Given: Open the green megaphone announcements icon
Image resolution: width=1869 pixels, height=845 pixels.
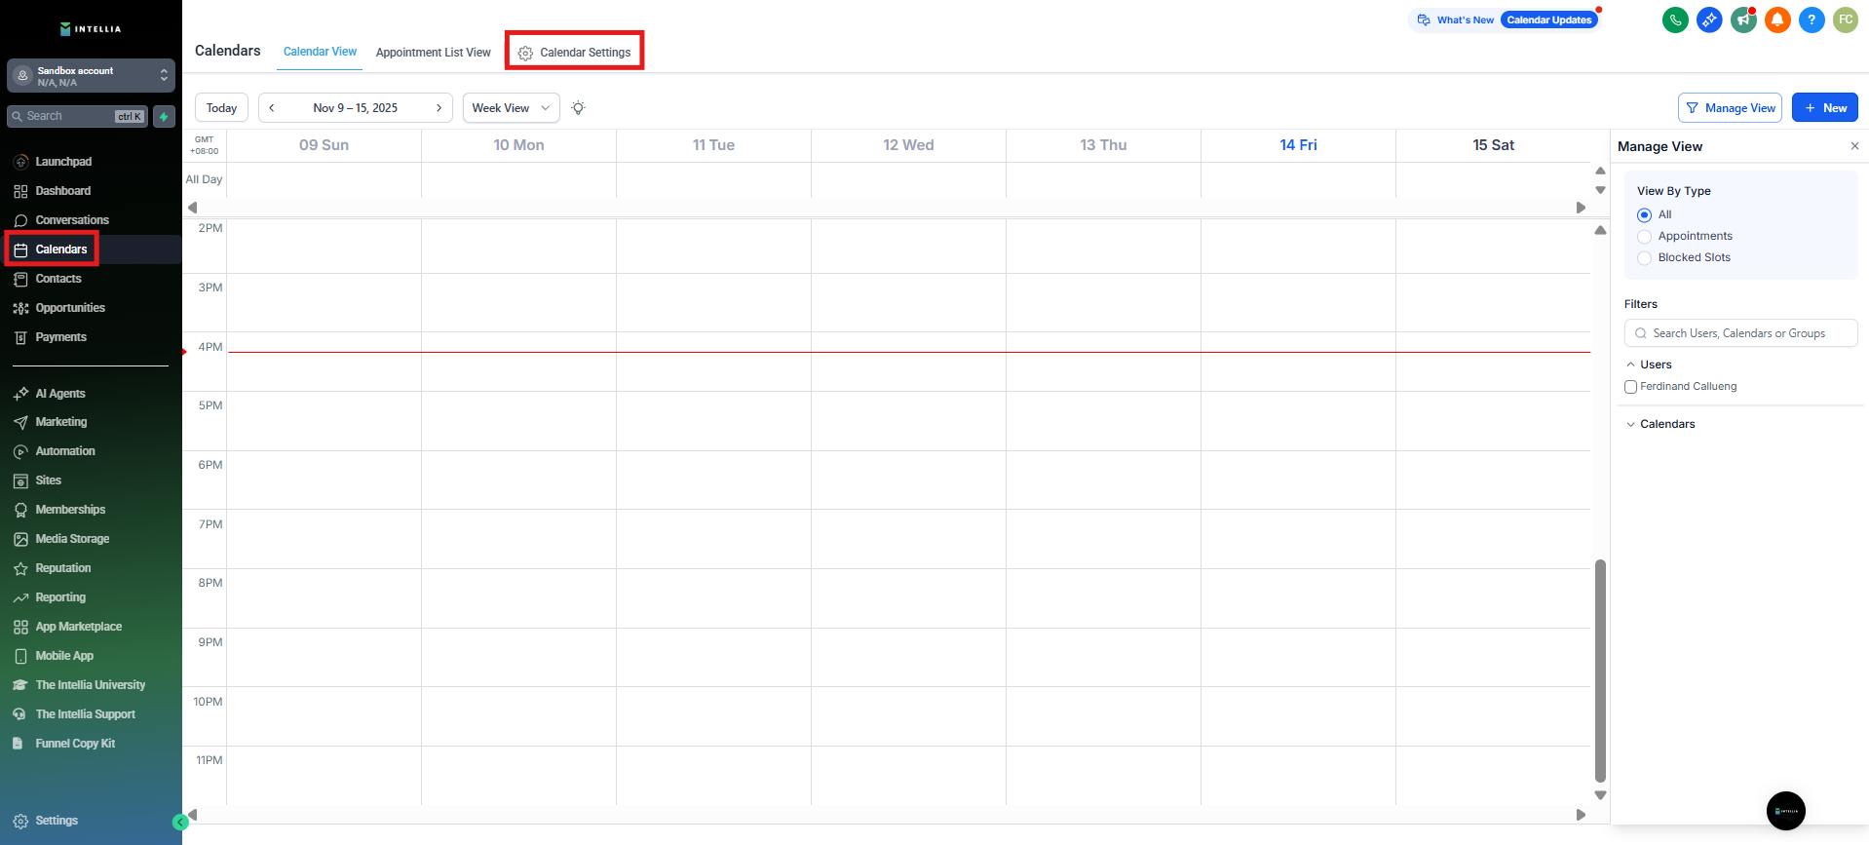Looking at the screenshot, I should 1743,19.
